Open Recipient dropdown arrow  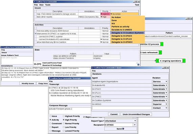pos(135,125)
